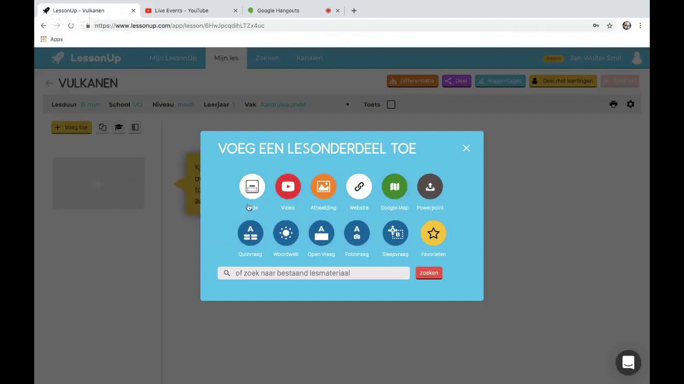Screen dimensions: 684x384
Task: Switch to Live Events - YouTube tab
Action: 182,11
